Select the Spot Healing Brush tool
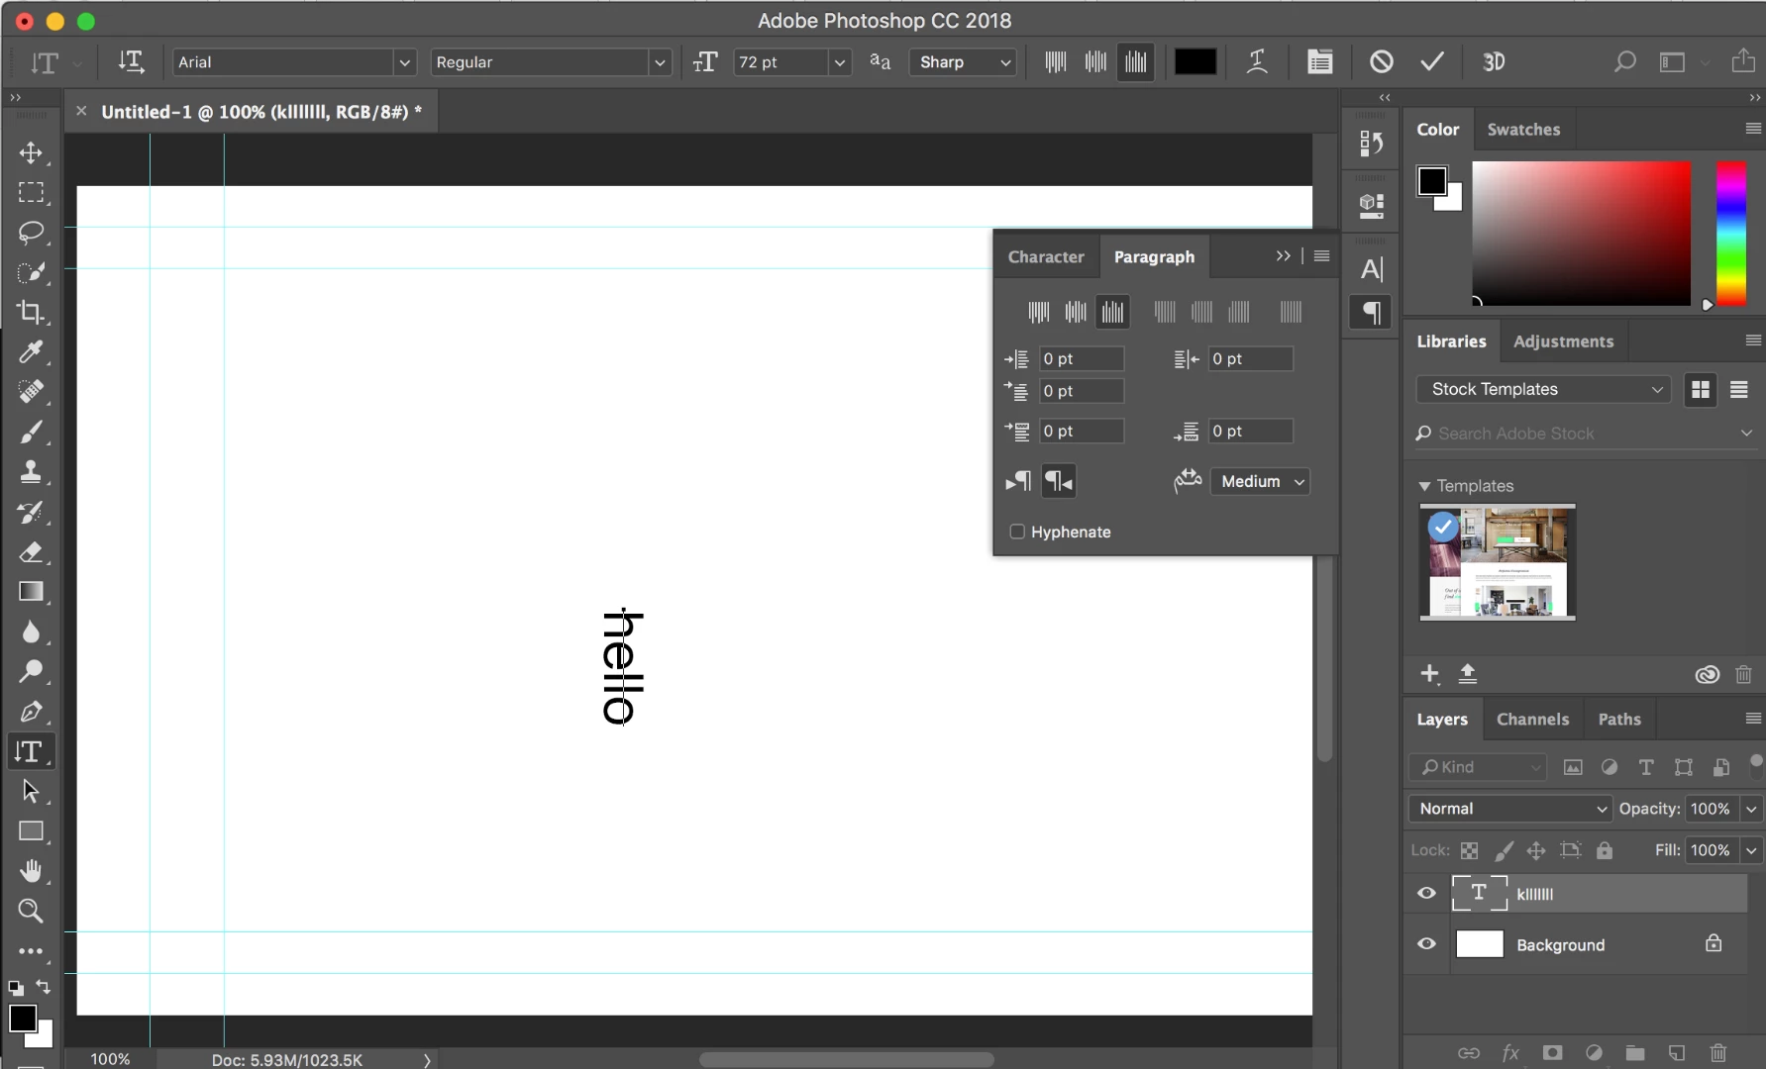The width and height of the screenshot is (1766, 1069). click(31, 392)
